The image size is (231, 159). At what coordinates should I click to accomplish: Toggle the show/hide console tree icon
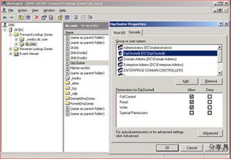[28, 18]
